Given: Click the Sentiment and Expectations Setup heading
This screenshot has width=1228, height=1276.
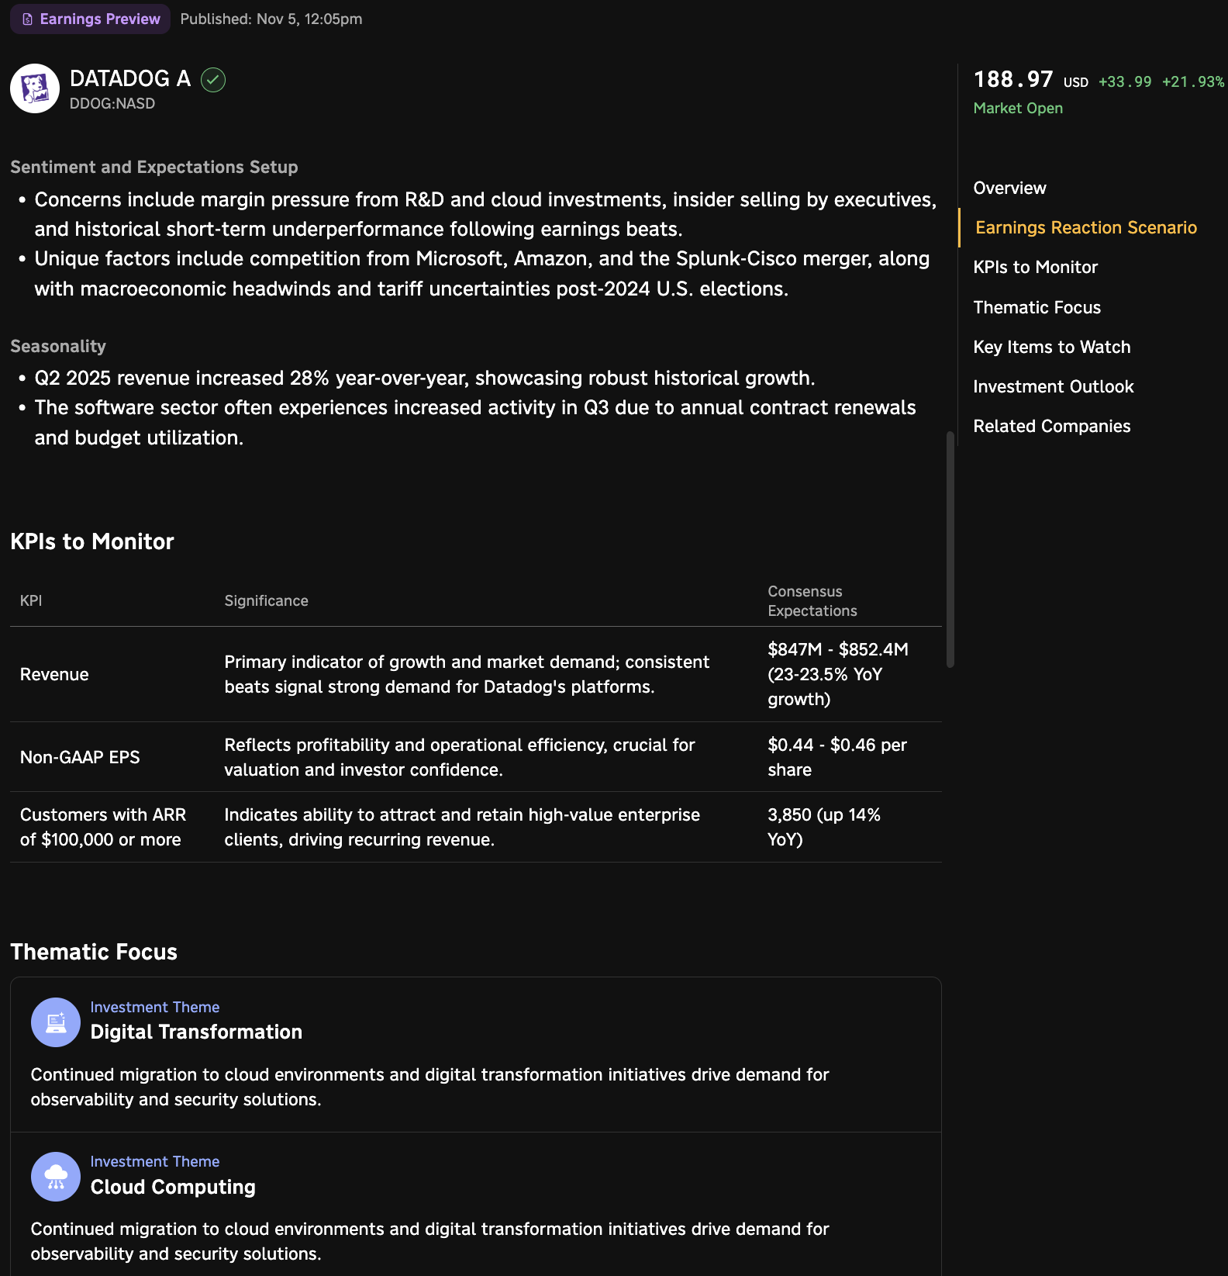Looking at the screenshot, I should coord(154,167).
